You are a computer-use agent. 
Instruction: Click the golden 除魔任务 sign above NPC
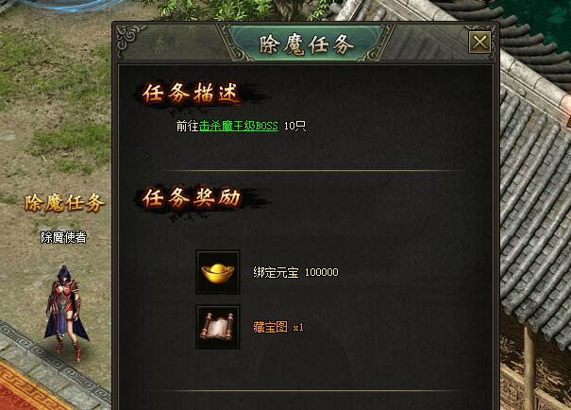pyautogui.click(x=64, y=202)
